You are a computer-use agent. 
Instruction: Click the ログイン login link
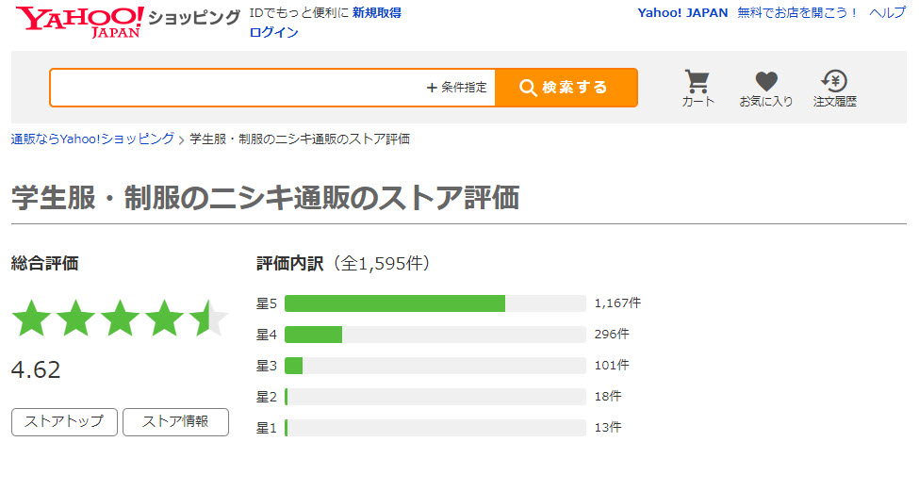273,32
